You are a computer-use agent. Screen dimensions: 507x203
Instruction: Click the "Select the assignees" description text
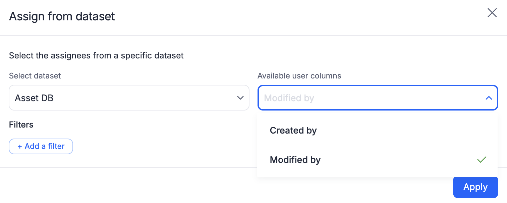pyautogui.click(x=96, y=55)
